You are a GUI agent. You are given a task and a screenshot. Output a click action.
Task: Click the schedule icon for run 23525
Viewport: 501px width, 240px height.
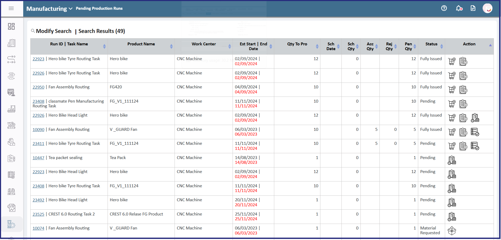(452, 217)
